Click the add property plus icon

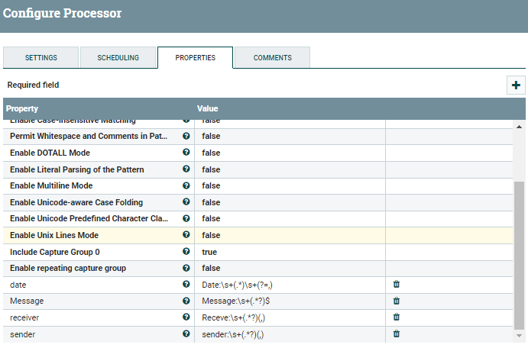(x=517, y=85)
